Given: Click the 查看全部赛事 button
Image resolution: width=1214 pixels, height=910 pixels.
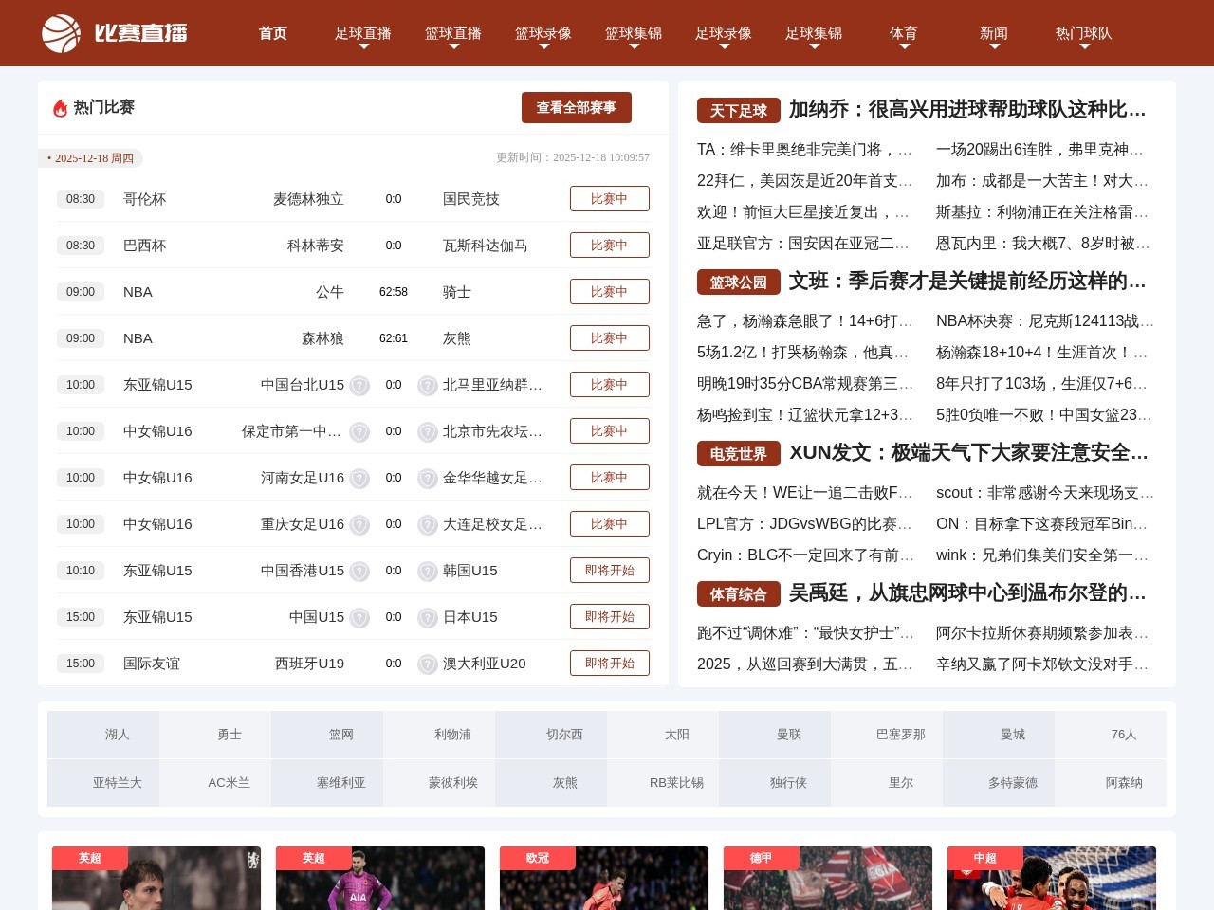Looking at the screenshot, I should point(576,108).
